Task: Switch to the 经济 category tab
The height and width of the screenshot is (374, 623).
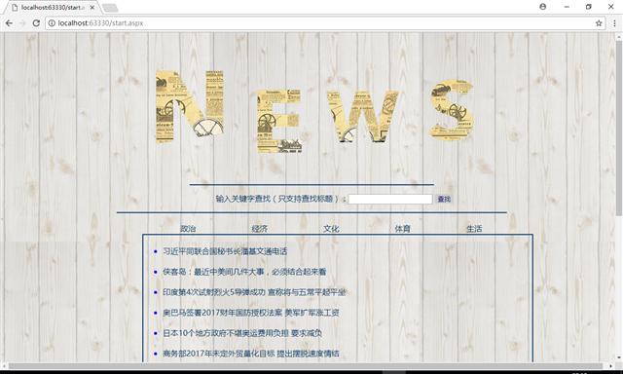Action: 260,229
